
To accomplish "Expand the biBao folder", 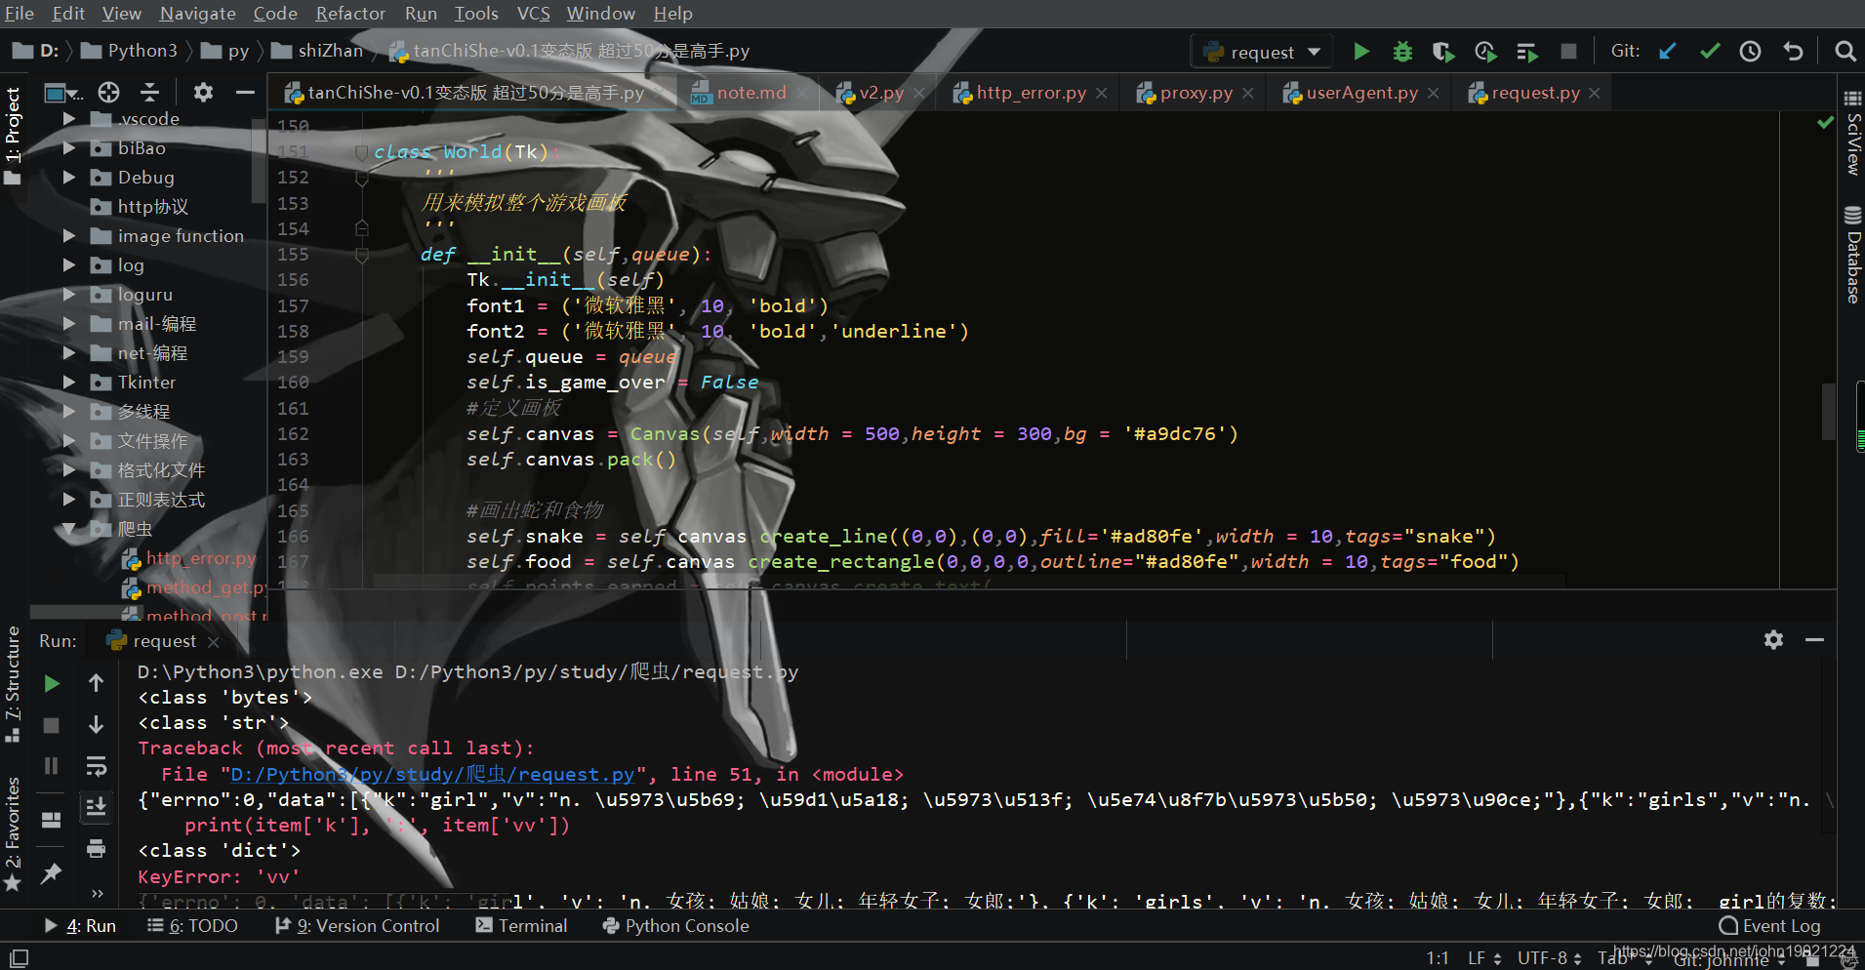I will (x=69, y=148).
